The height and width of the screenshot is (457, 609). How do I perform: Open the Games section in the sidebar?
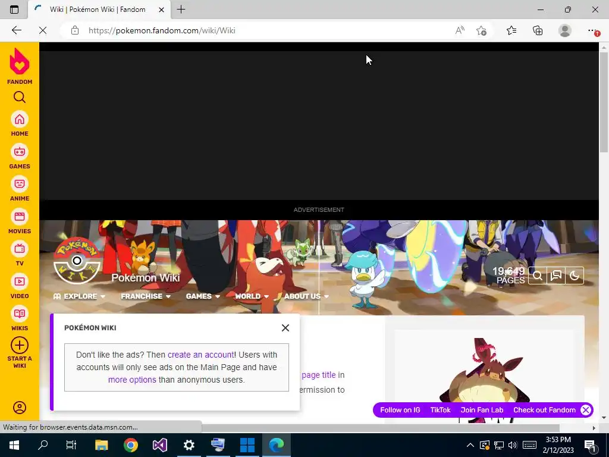(20, 156)
